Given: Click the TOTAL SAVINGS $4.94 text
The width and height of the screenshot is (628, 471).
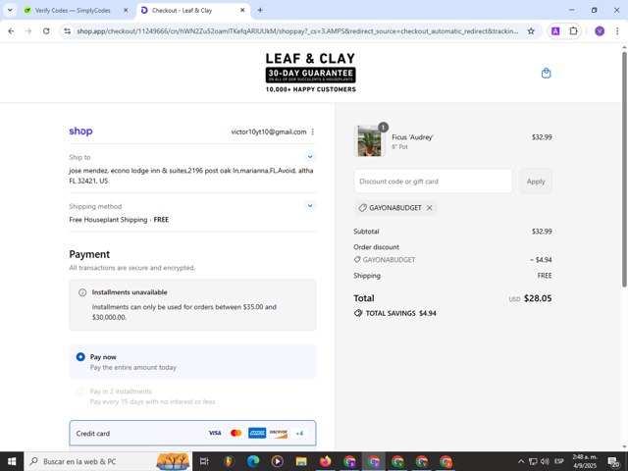Looking at the screenshot, I should click(400, 313).
